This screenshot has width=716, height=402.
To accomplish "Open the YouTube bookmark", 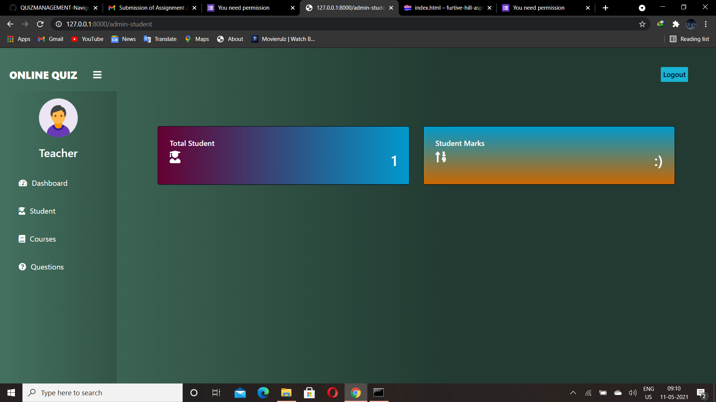I will (87, 39).
